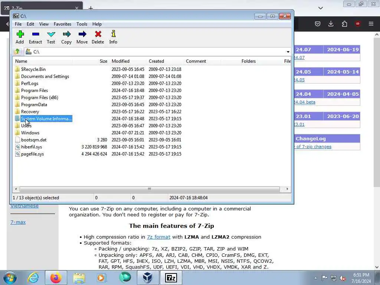380x285 pixels.
Task: Click horizontal scrollbar right arrow
Action: [x=288, y=189]
